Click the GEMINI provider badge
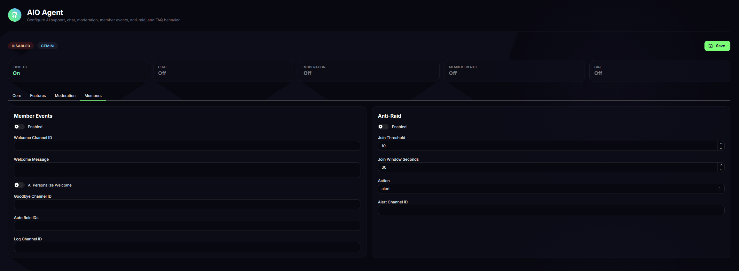 click(x=48, y=46)
